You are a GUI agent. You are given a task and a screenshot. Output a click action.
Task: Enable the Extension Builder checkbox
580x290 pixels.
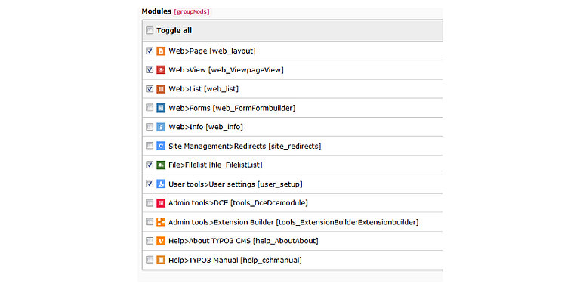pyautogui.click(x=150, y=221)
